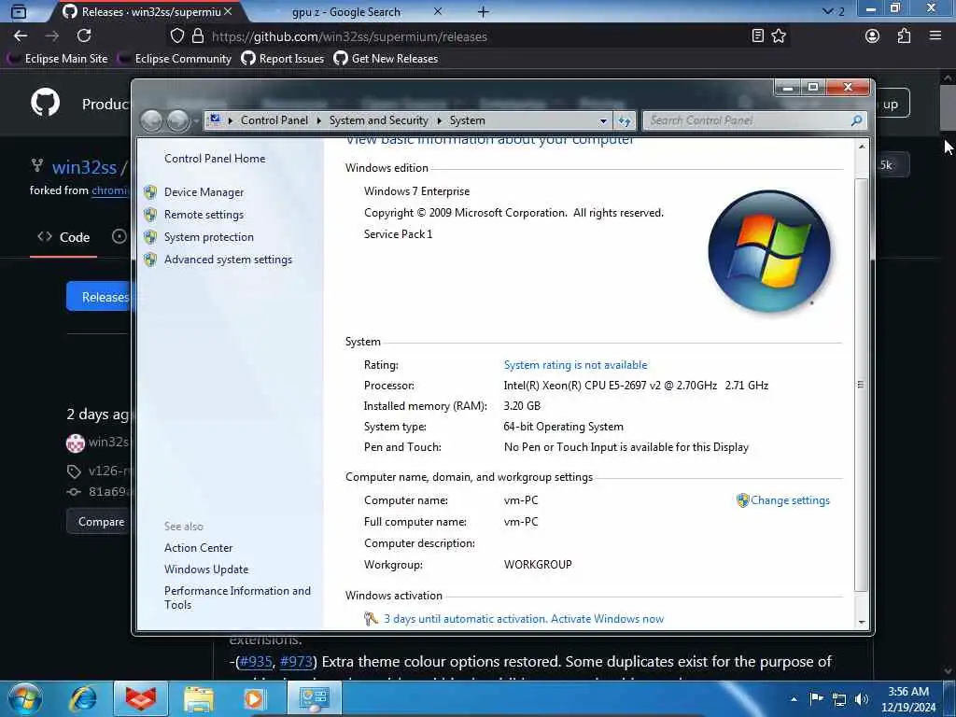Open Get New Releases bookmark
Viewport: 956px width, 717px height.
pos(386,59)
